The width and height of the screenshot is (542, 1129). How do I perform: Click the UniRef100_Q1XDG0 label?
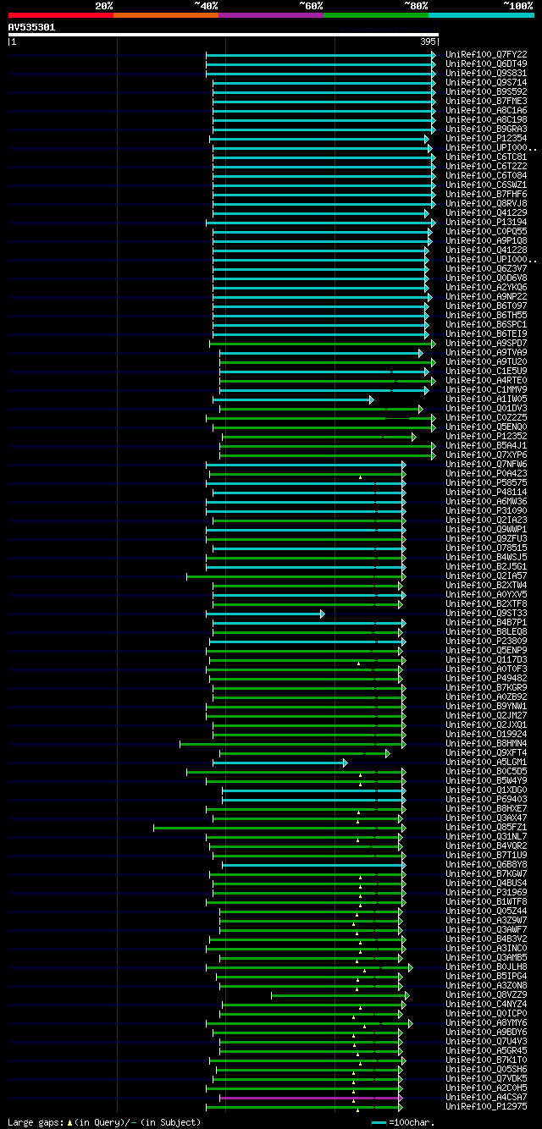click(486, 790)
